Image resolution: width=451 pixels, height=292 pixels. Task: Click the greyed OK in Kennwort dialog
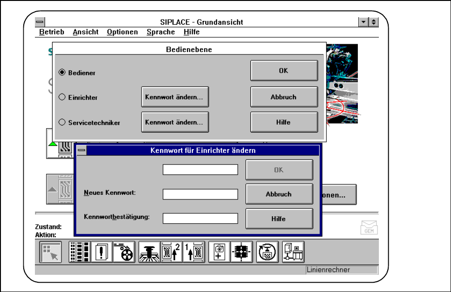tap(279, 170)
